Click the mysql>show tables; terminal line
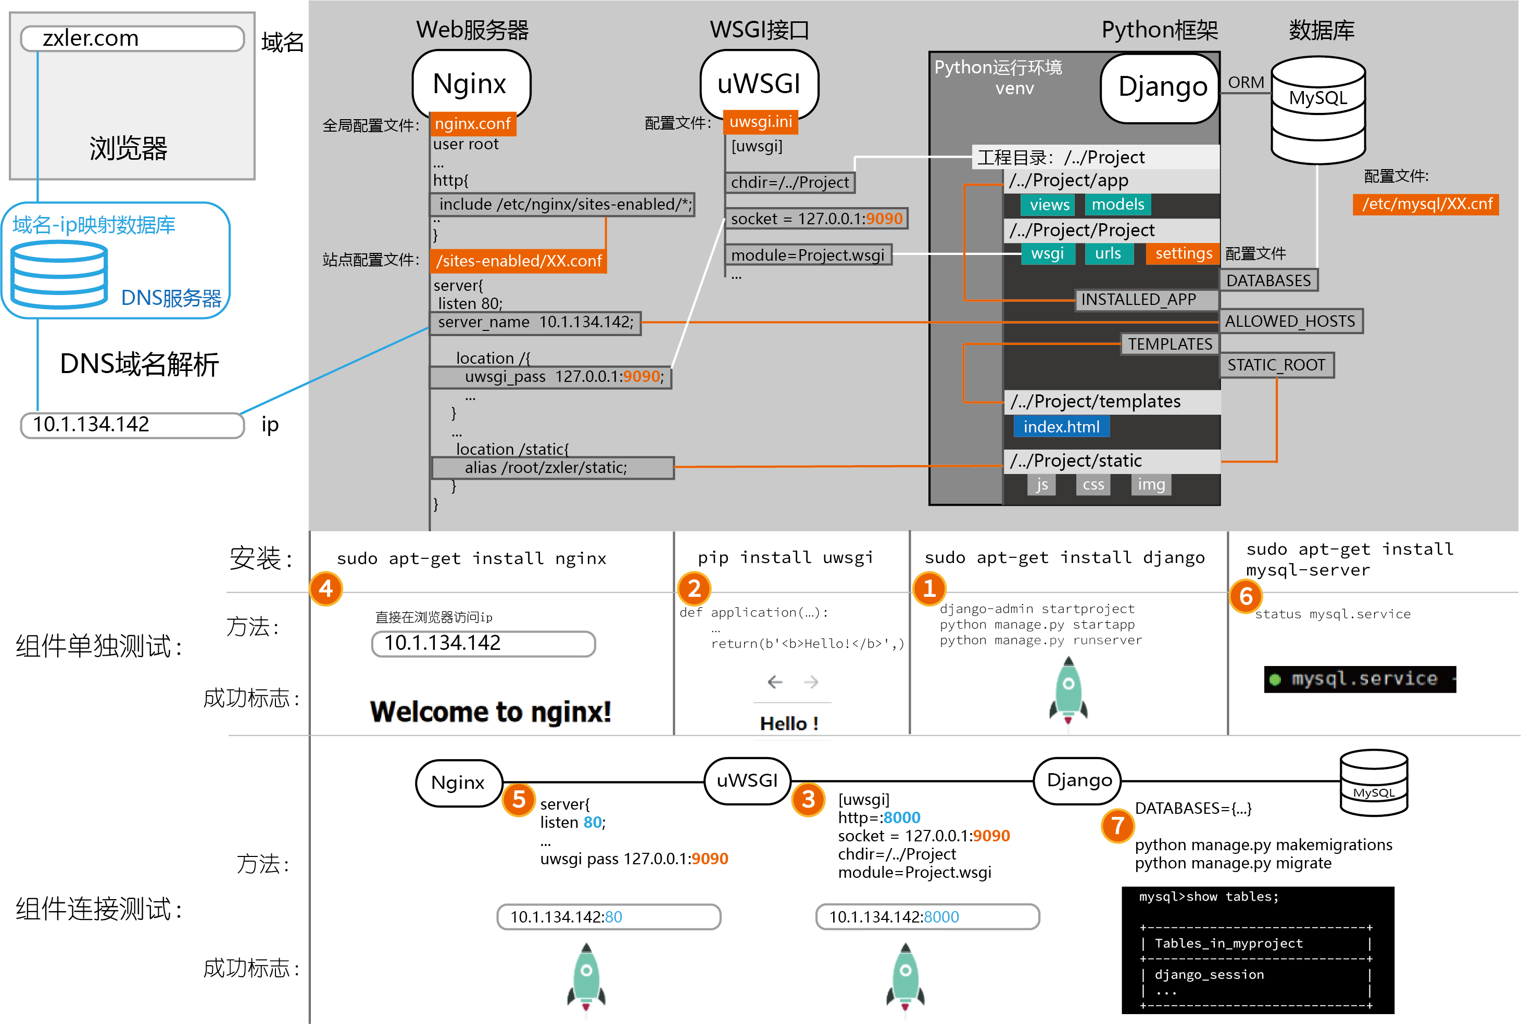 point(1209,897)
